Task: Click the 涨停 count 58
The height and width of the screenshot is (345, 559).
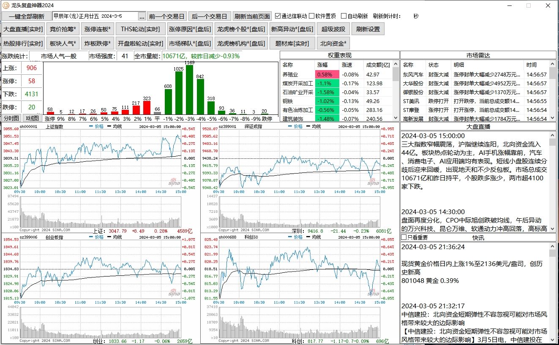Action: tap(31, 81)
